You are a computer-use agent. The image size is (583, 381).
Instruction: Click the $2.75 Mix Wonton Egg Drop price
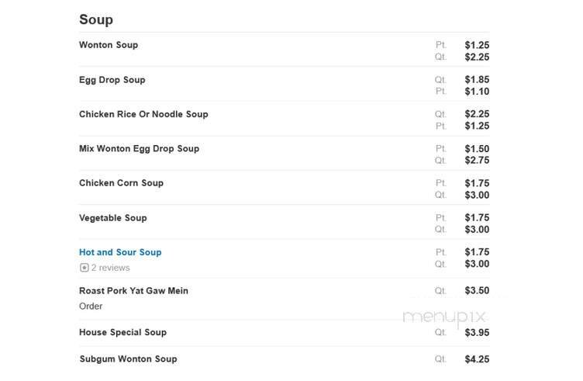pos(477,161)
